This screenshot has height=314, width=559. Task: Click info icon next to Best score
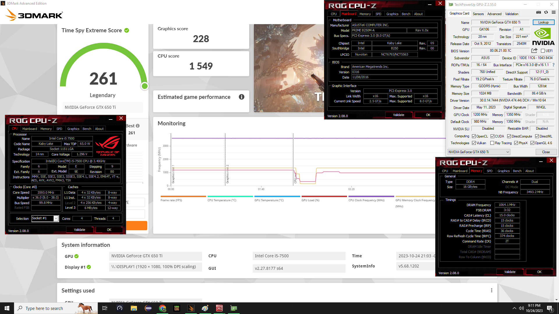click(138, 126)
